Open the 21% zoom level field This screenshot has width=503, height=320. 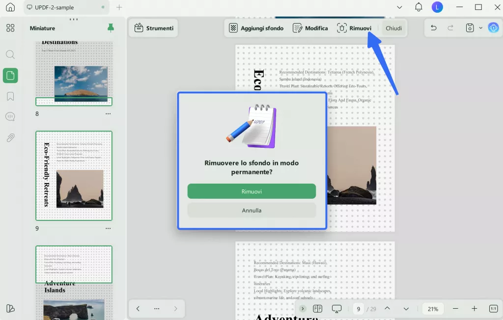tap(433, 309)
